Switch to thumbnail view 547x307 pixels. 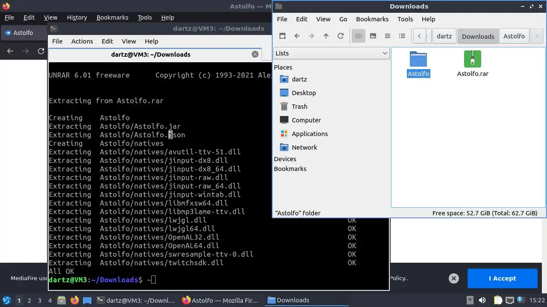point(373,36)
